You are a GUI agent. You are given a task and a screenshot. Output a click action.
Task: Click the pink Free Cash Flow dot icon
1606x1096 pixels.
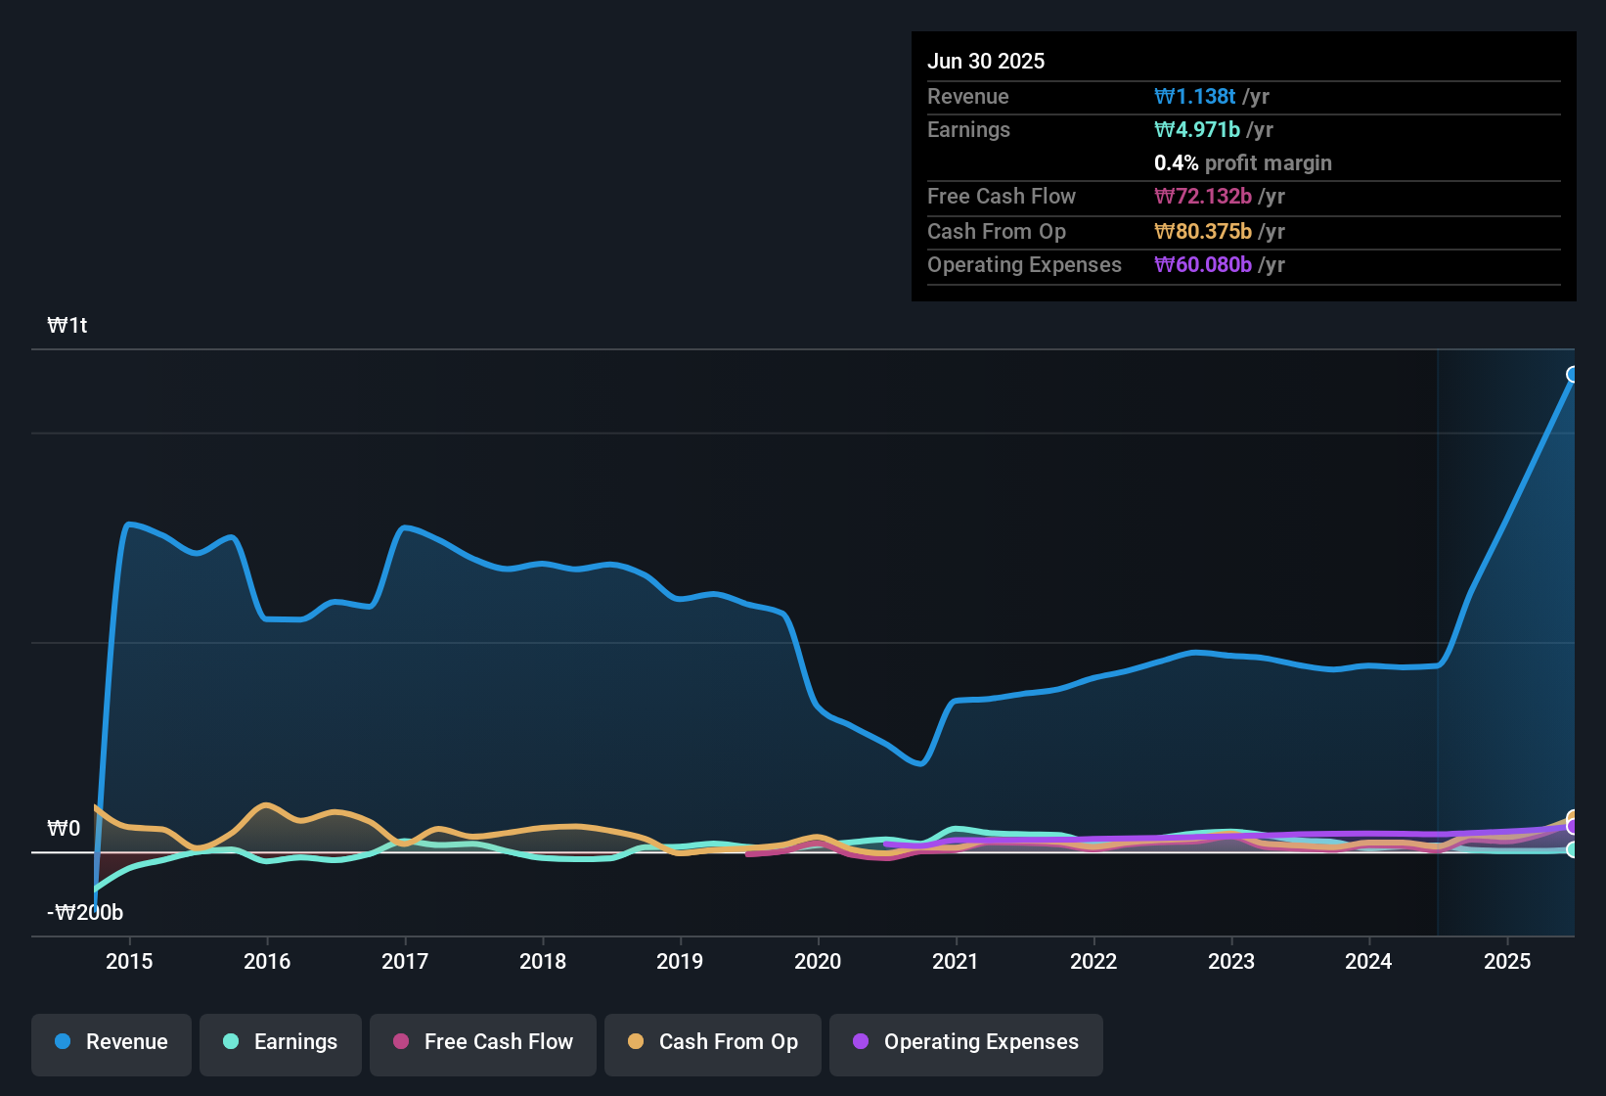pos(399,1042)
